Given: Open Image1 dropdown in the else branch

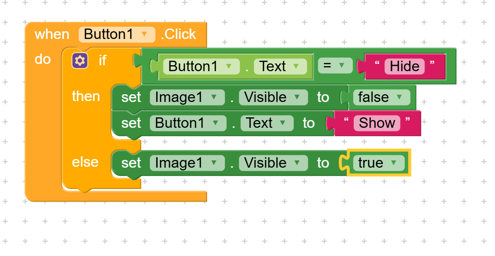Looking at the screenshot, I should point(187,163).
